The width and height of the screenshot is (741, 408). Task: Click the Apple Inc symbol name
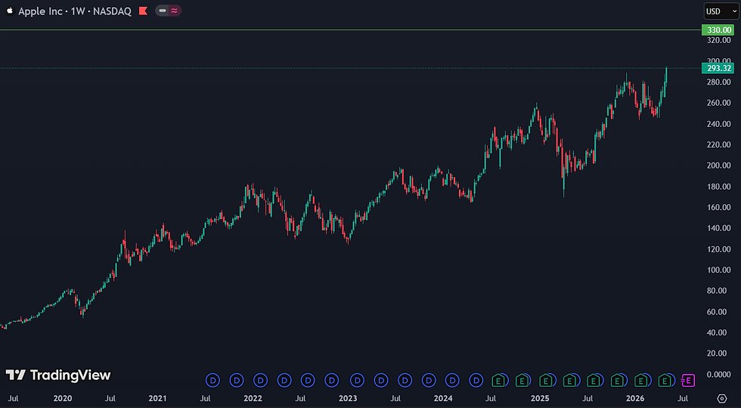tap(40, 11)
